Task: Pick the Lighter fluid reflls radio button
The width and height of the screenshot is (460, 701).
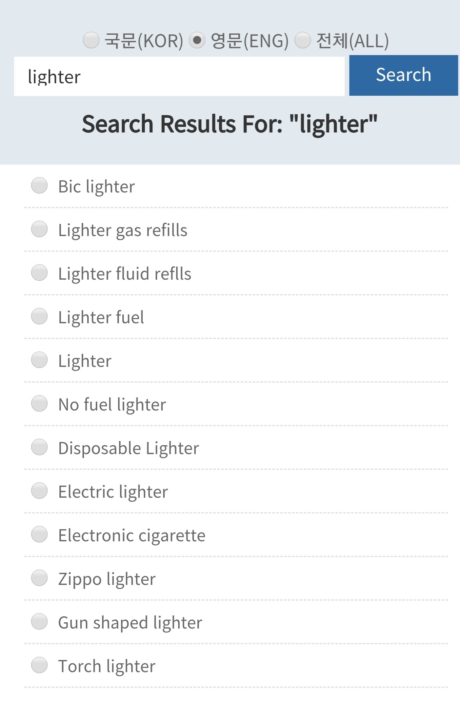Action: 39,273
